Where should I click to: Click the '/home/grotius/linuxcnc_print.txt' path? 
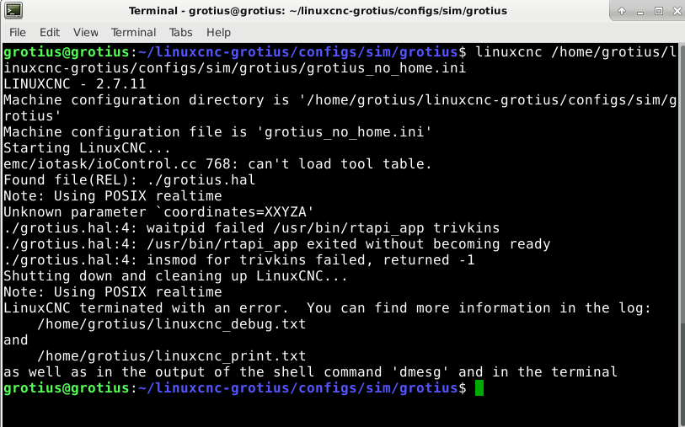pyautogui.click(x=172, y=355)
